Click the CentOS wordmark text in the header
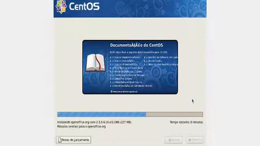The height and width of the screenshot is (146, 260). tap(84, 6)
